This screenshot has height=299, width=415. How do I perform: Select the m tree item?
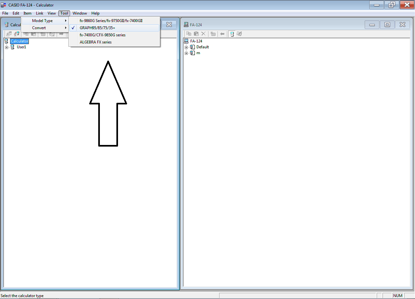(198, 53)
